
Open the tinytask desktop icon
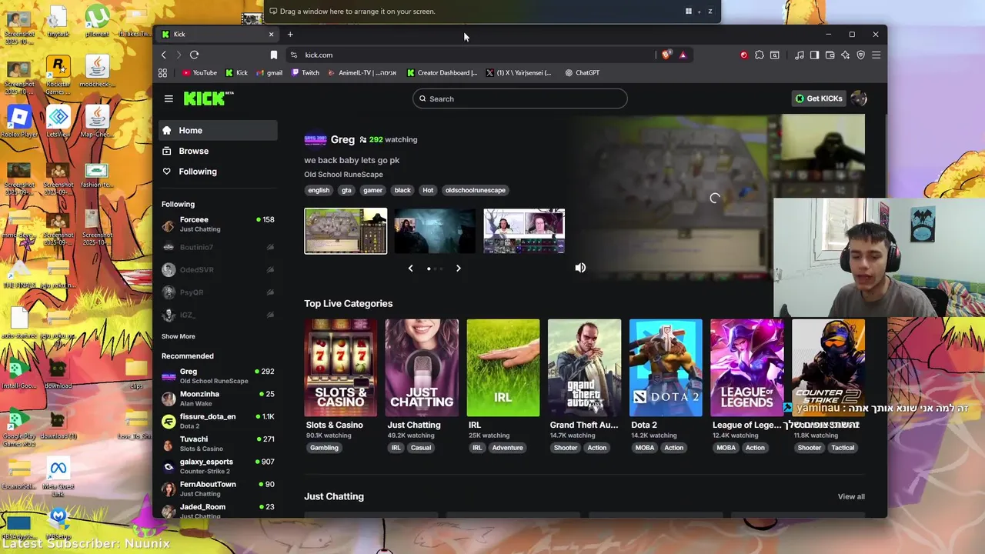click(58, 21)
